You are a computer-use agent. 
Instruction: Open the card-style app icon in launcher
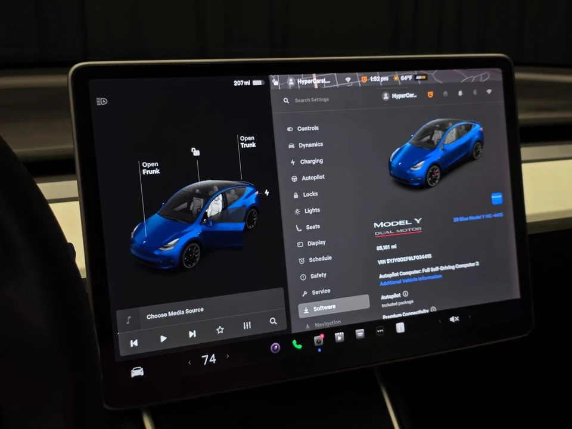click(x=360, y=334)
